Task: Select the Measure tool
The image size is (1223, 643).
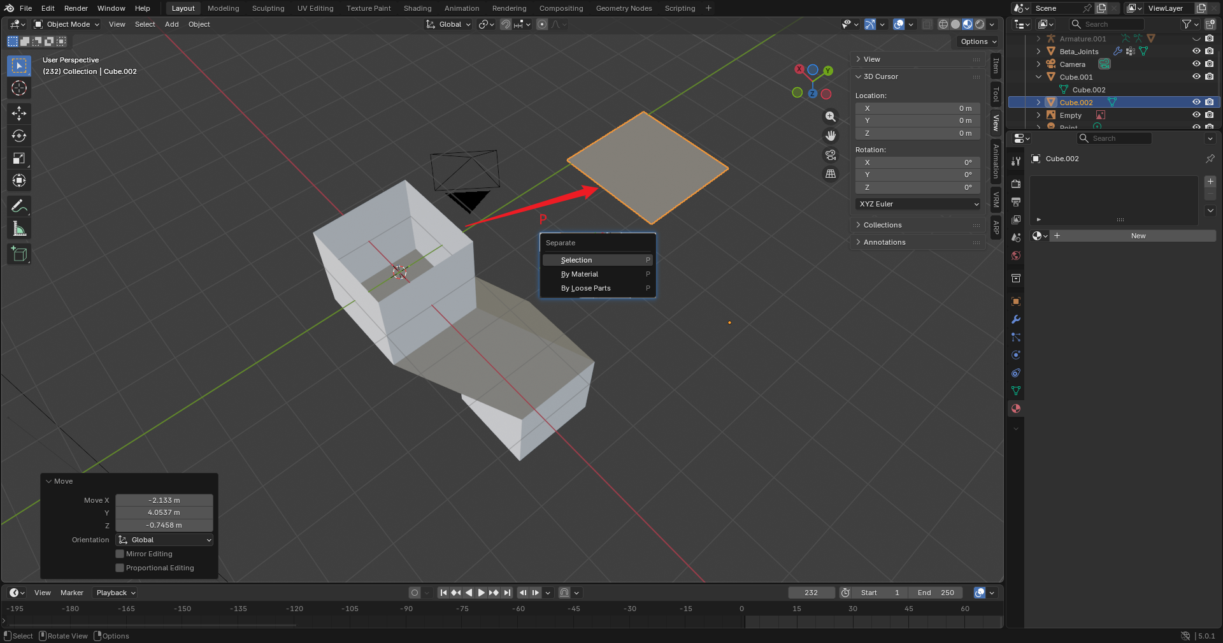Action: (19, 229)
